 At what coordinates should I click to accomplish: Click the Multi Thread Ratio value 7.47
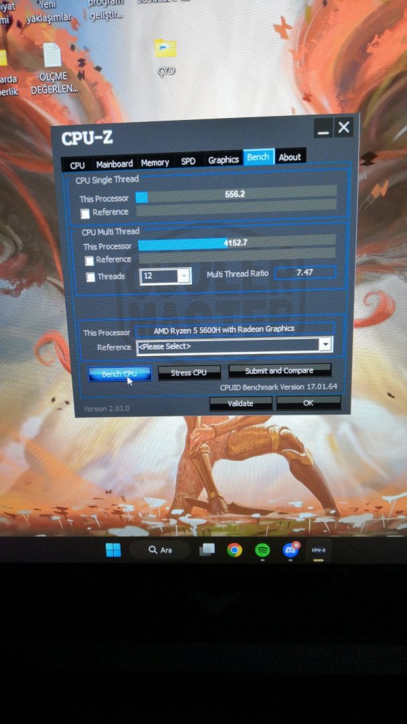305,272
